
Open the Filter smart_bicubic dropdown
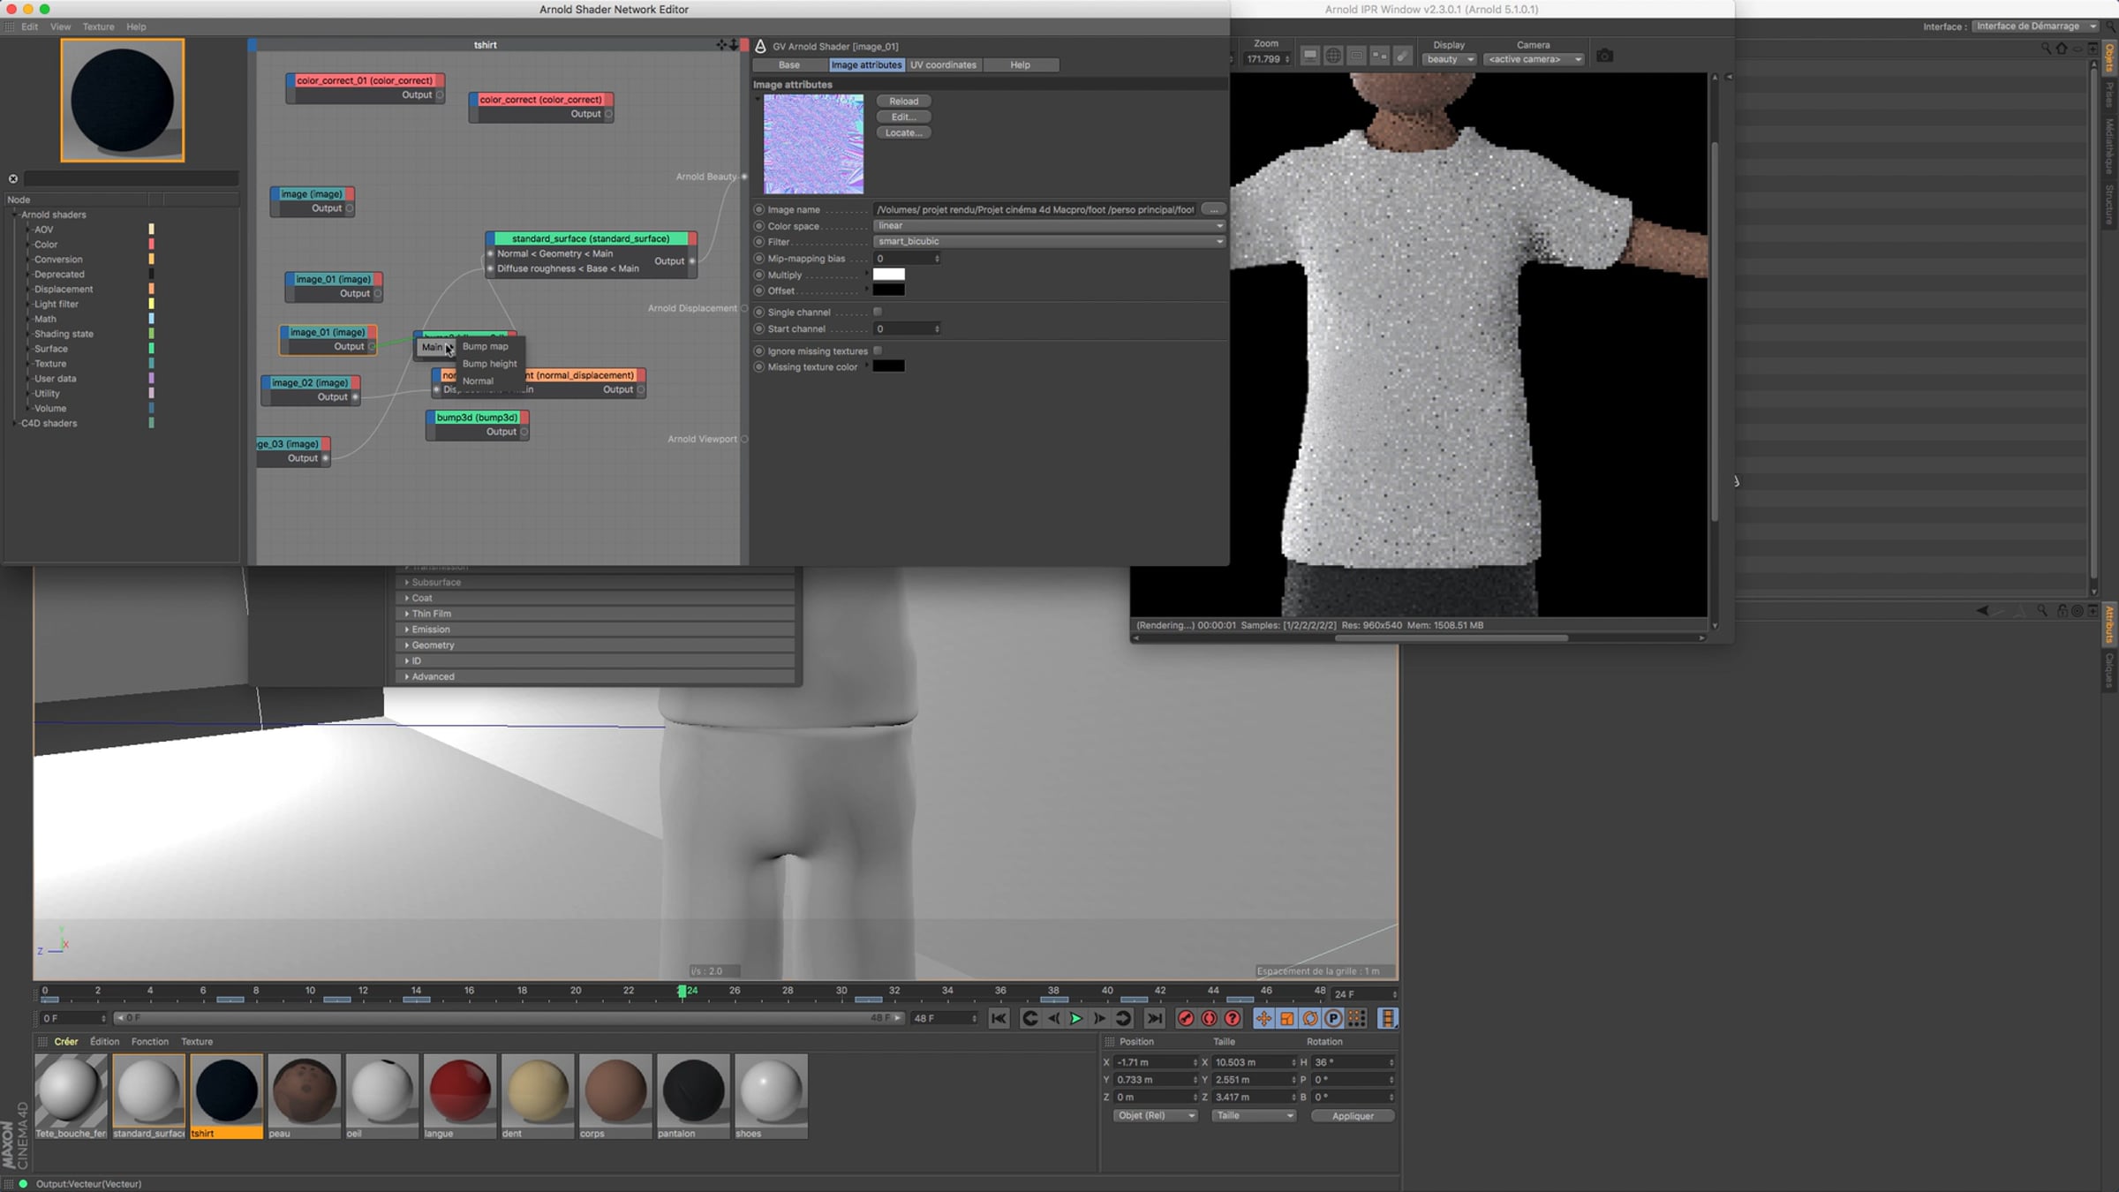[x=1049, y=241]
